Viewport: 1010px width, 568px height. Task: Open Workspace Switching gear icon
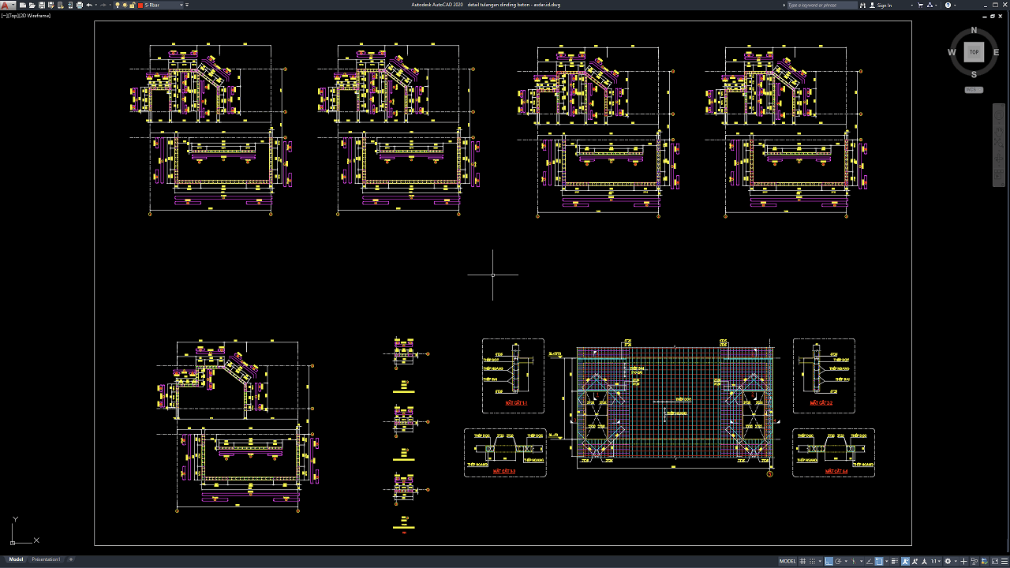tap(948, 561)
